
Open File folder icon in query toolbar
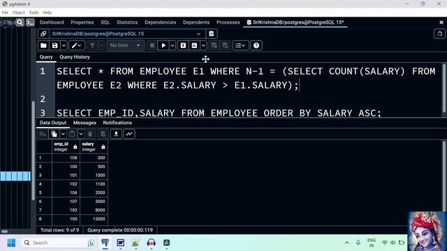click(x=43, y=45)
